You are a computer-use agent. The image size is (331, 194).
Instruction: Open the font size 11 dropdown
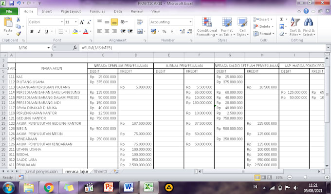click(75, 22)
